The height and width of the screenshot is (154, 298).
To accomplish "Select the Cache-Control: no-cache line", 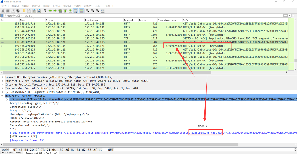I will pos(30,125).
